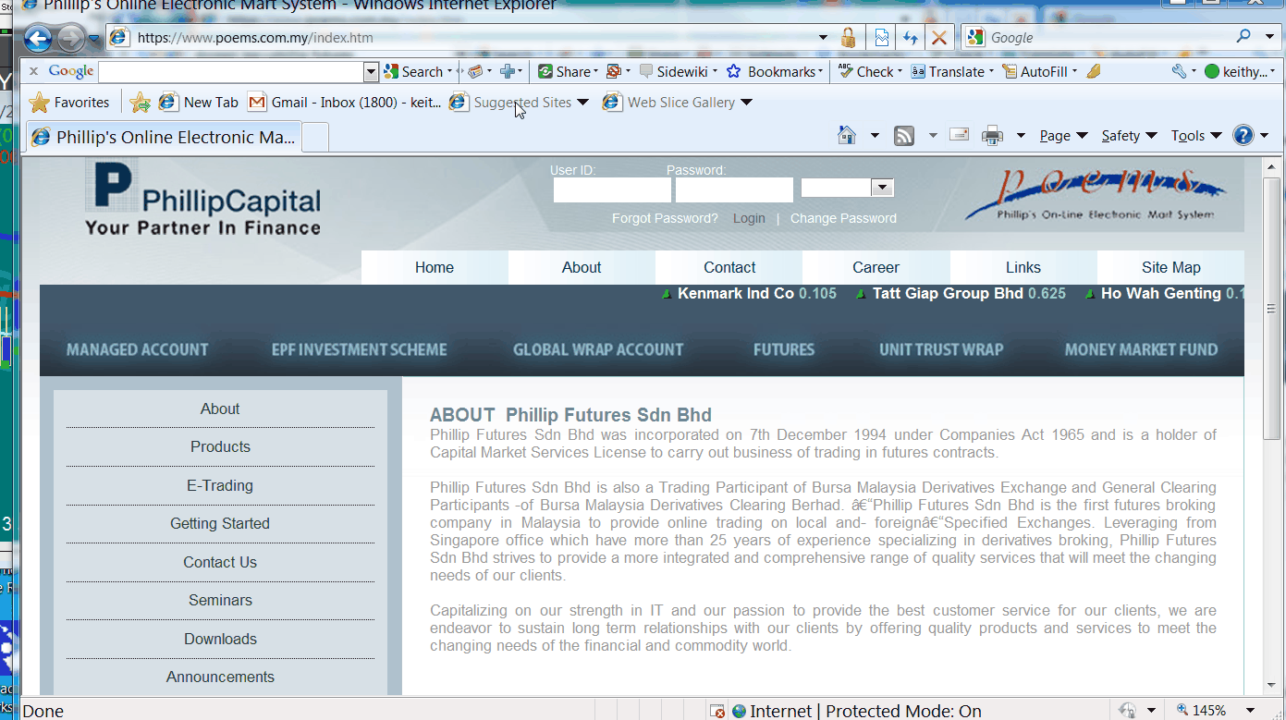Viewport: 1286px width, 720px height.
Task: Open Google toolbar wrench settings
Action: [x=1179, y=71]
